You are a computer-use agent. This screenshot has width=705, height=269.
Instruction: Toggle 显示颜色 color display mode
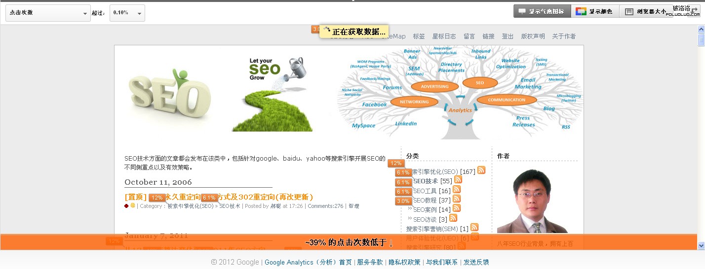[x=595, y=11]
